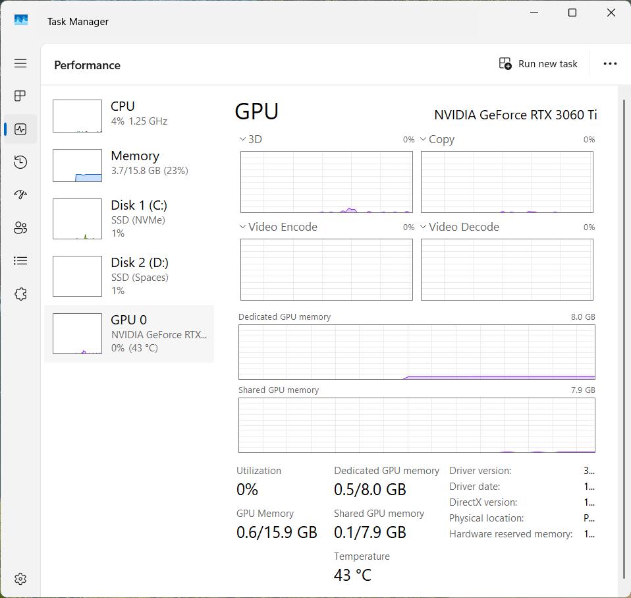Click the 0.6/15.9 GB GPU Memory value
631x598 pixels.
(277, 532)
